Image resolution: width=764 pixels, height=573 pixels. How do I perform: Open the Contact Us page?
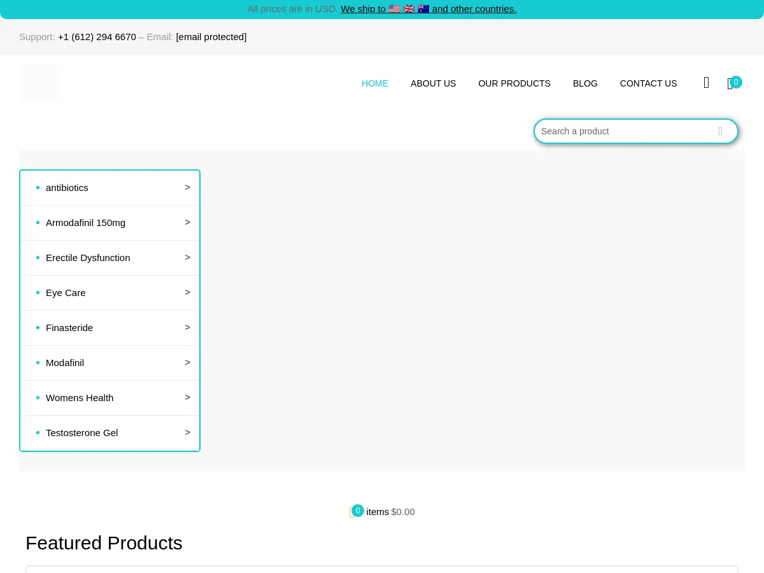648,83
